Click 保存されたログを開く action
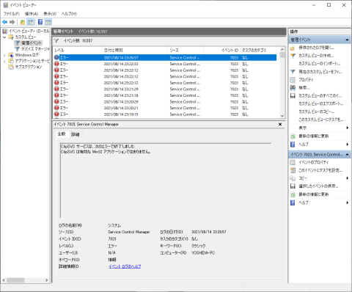The width and height of the screenshot is (352, 292). (316, 48)
